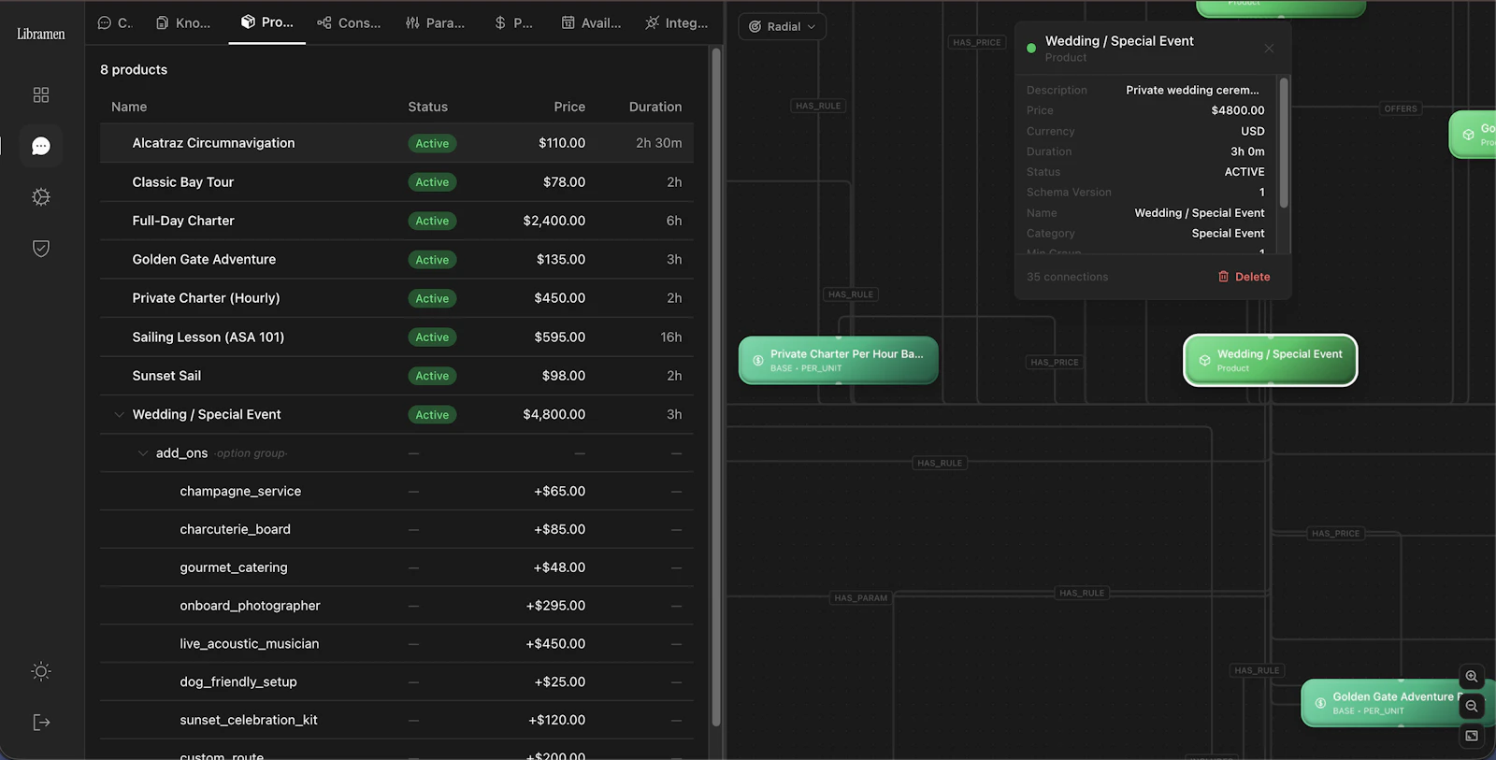Delete the Wedding / Special Event node

click(x=1244, y=277)
